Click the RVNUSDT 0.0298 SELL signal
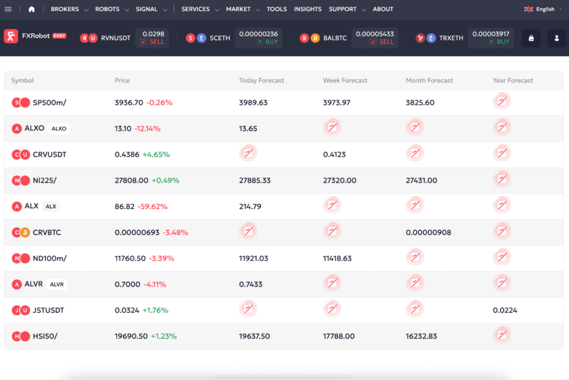 (x=152, y=38)
